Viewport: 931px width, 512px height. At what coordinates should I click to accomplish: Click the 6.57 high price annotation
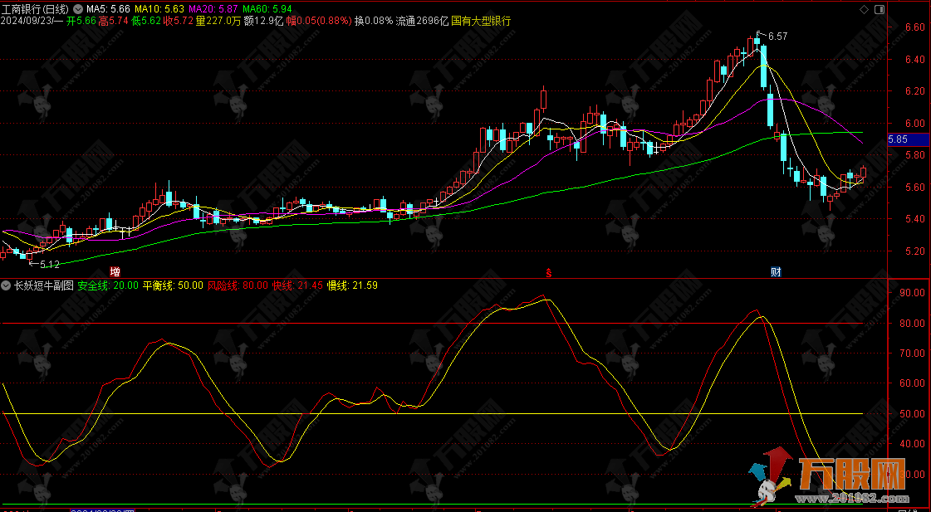(x=777, y=37)
